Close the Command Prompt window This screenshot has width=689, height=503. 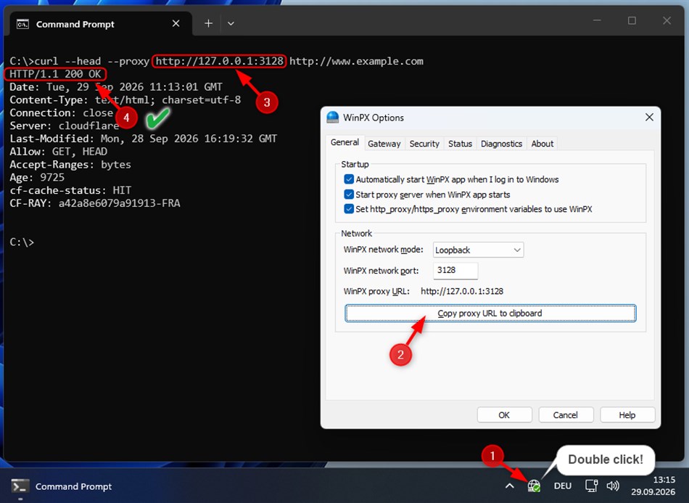(x=667, y=20)
